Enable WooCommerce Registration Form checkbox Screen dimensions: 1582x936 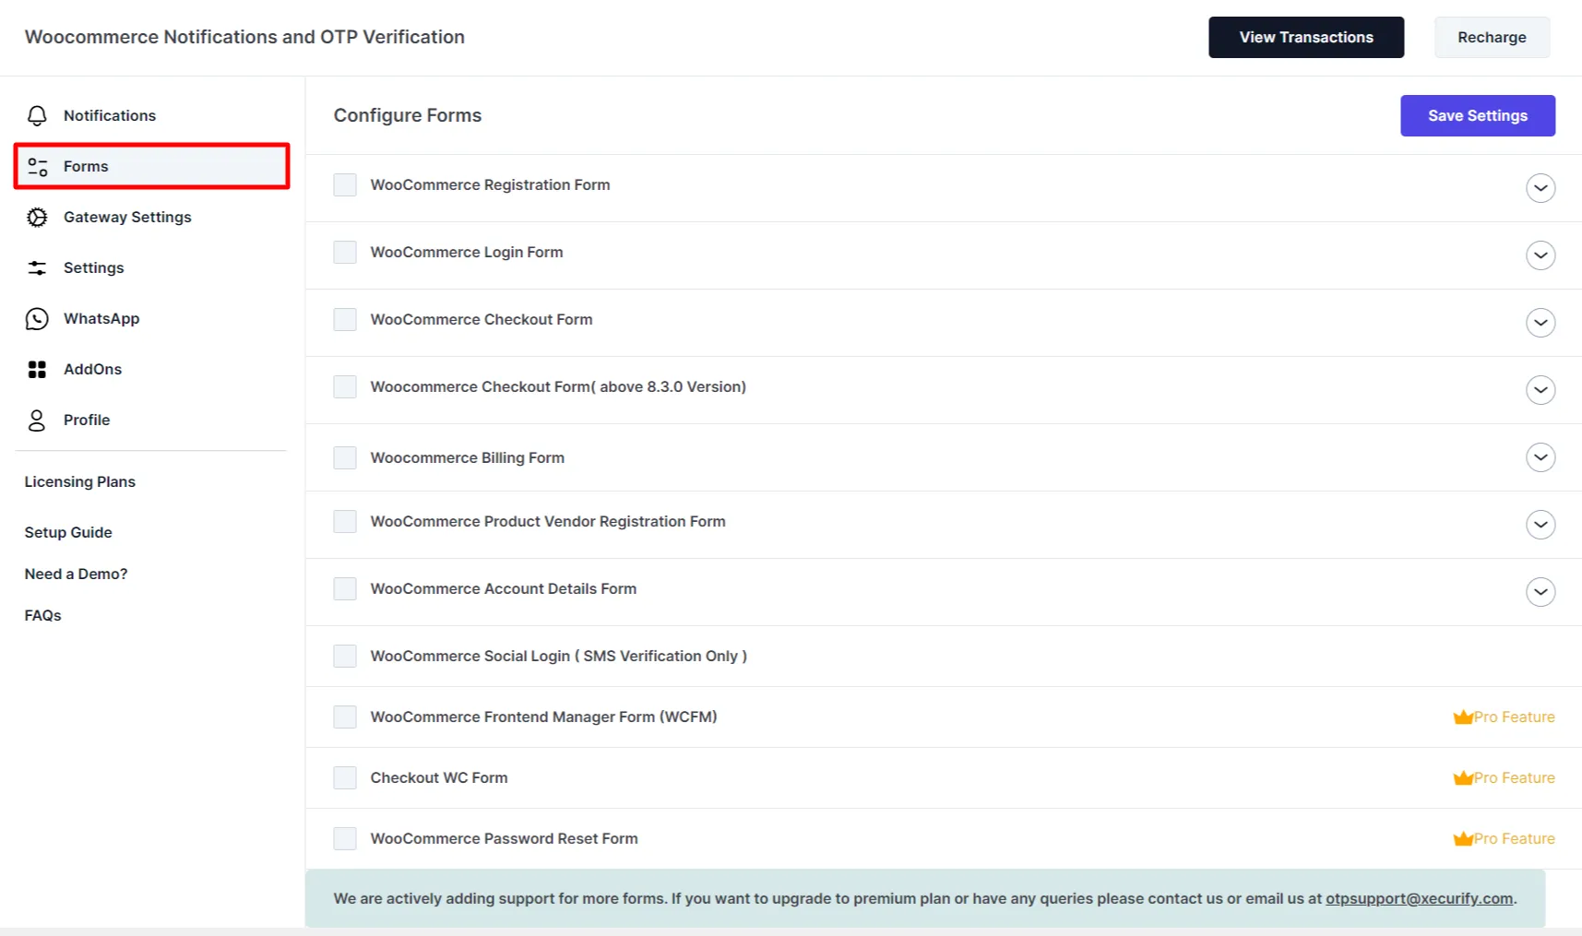click(345, 184)
